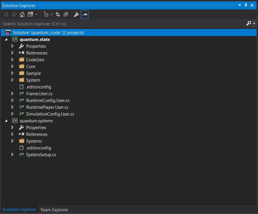The width and height of the screenshot is (258, 214).
Task: Select Properties label under quantum.systems
Action: tap(36, 128)
